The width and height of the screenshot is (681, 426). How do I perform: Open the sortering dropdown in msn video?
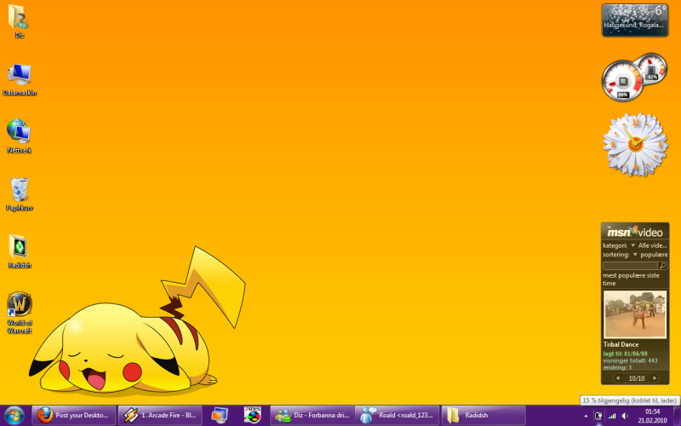coord(635,255)
